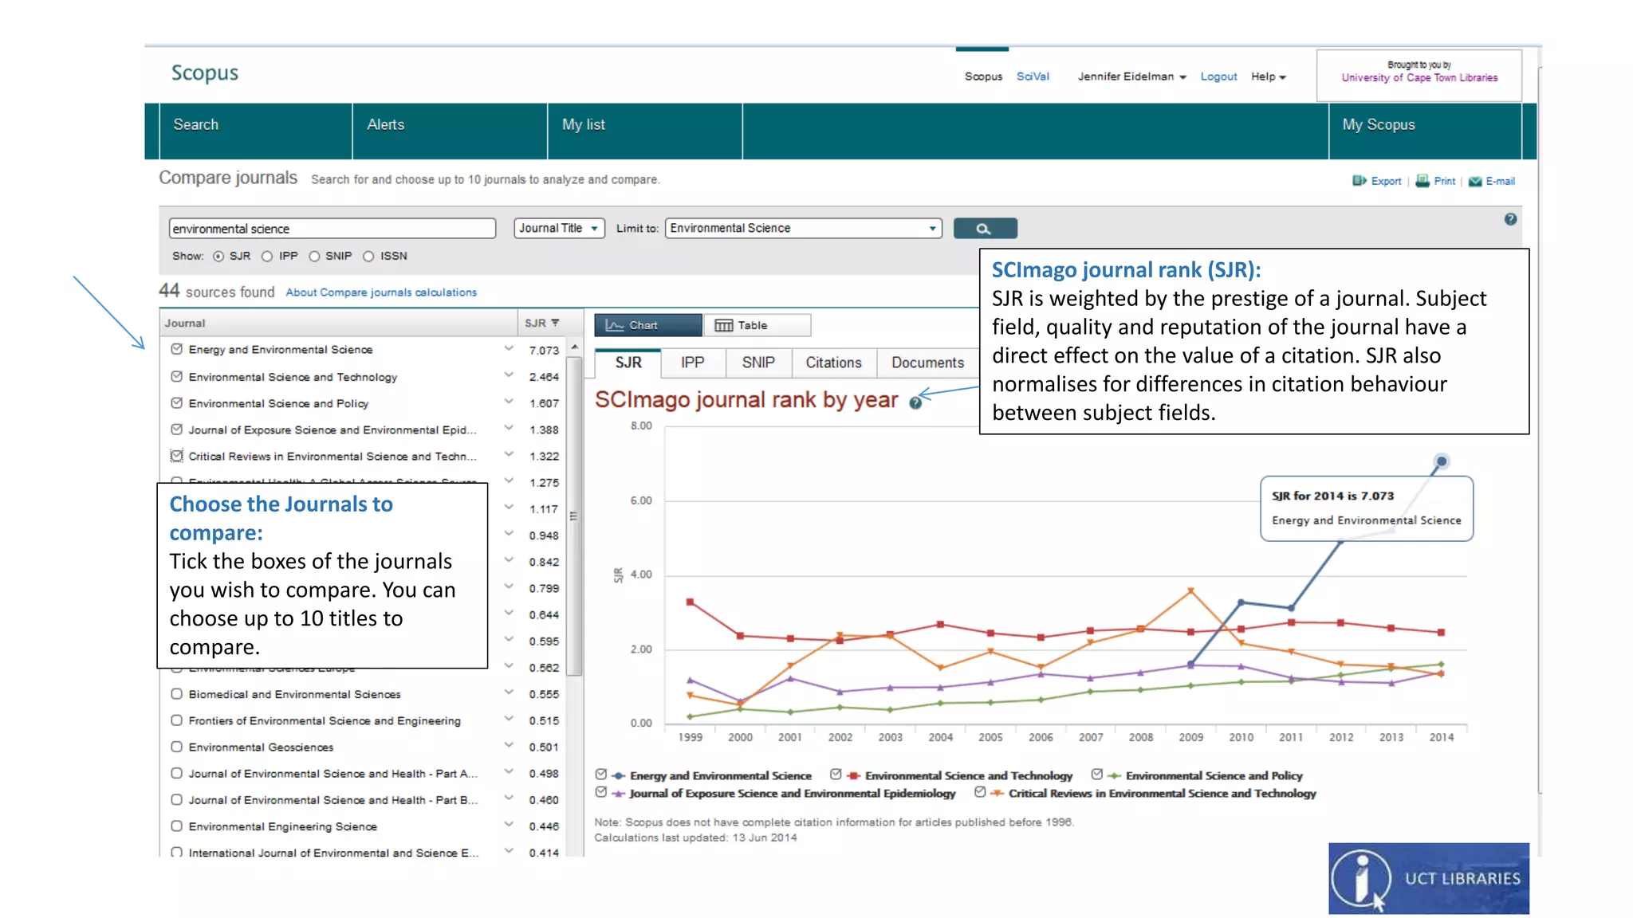Untick Environmental Science and Technology in journal list

pos(177,376)
